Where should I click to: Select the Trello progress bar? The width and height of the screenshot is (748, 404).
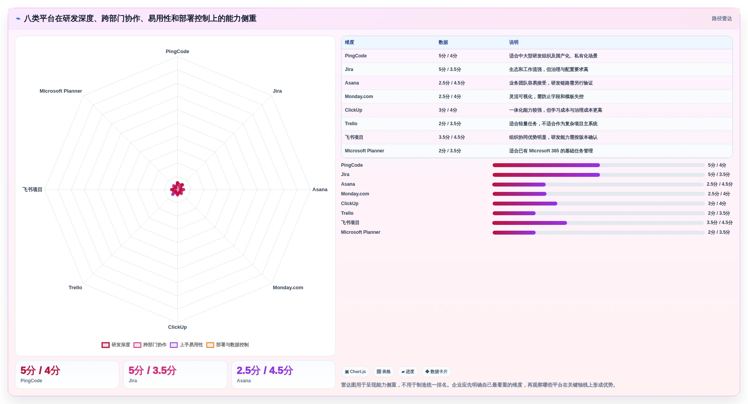click(x=598, y=213)
